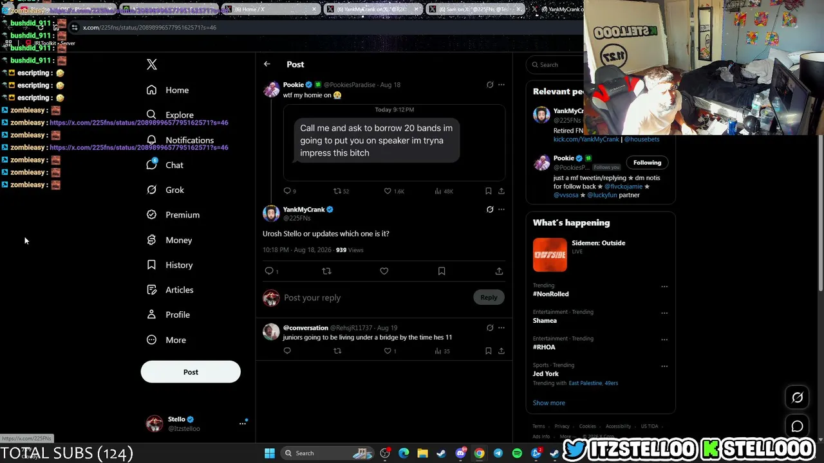
Task: Go back using the Post header arrow
Action: pyautogui.click(x=267, y=64)
